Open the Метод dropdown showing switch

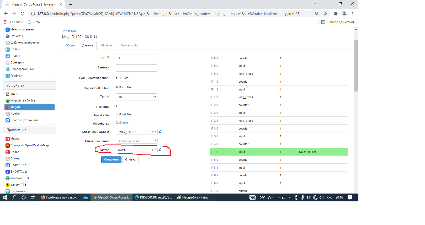136,150
